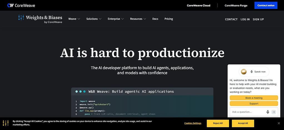Open the CONTACT link
Image resolution: width=284 pixels, height=130 pixels.
tap(231, 19)
